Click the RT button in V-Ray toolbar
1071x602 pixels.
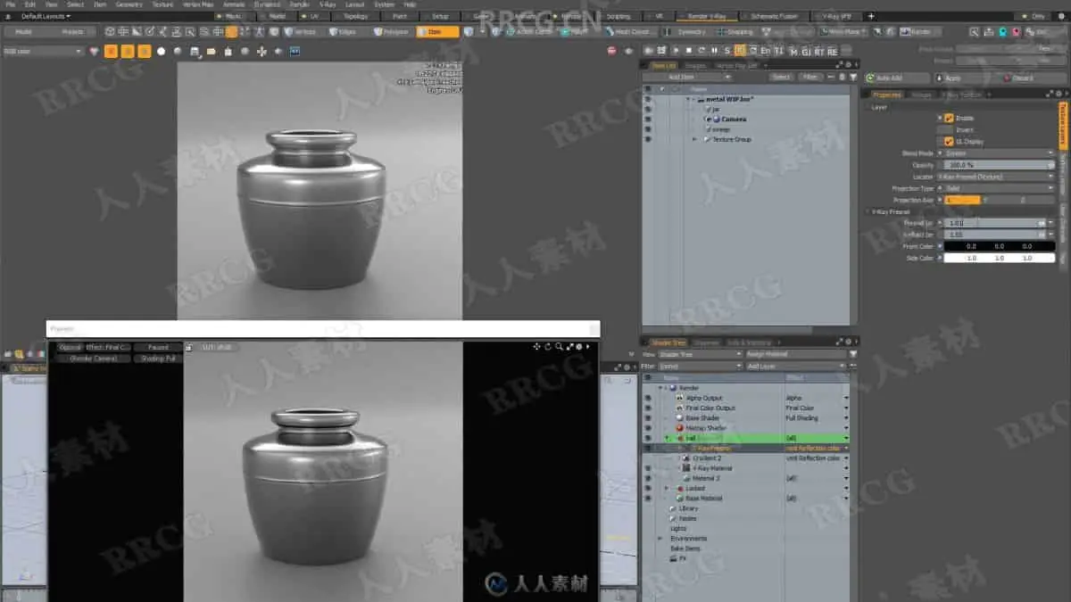coord(819,51)
